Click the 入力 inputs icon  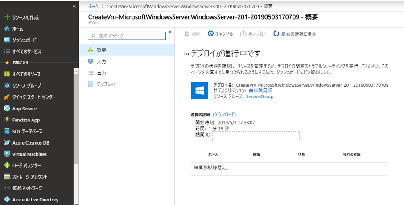tap(91, 61)
